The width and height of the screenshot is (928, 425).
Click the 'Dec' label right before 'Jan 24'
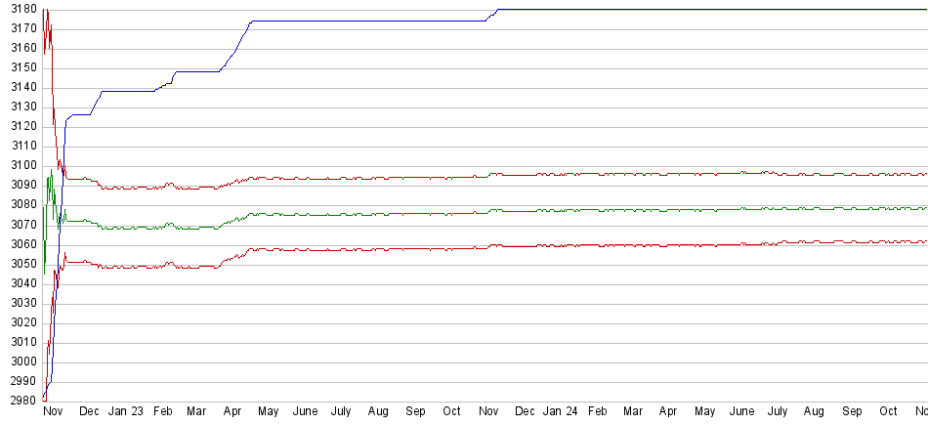point(525,412)
